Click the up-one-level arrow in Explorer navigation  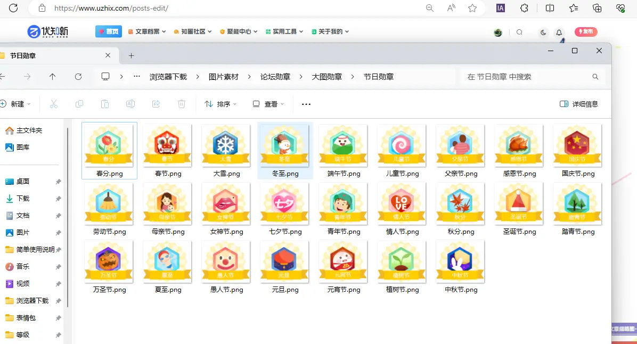pyautogui.click(x=52, y=76)
